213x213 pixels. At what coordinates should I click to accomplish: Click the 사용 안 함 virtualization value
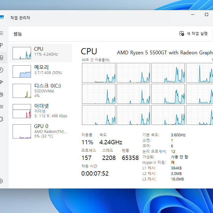click(180, 157)
